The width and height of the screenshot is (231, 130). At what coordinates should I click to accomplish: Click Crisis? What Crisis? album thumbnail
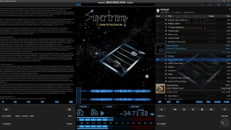(x=160, y=88)
